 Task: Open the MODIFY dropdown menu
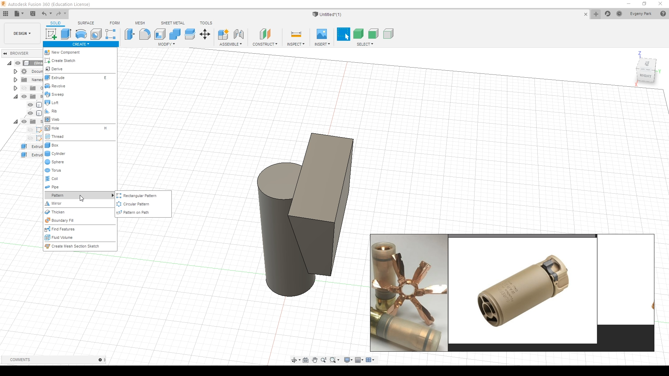click(x=166, y=44)
